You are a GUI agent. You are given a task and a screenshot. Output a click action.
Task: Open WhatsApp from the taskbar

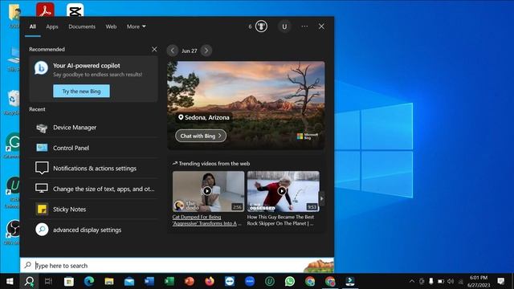(x=290, y=281)
